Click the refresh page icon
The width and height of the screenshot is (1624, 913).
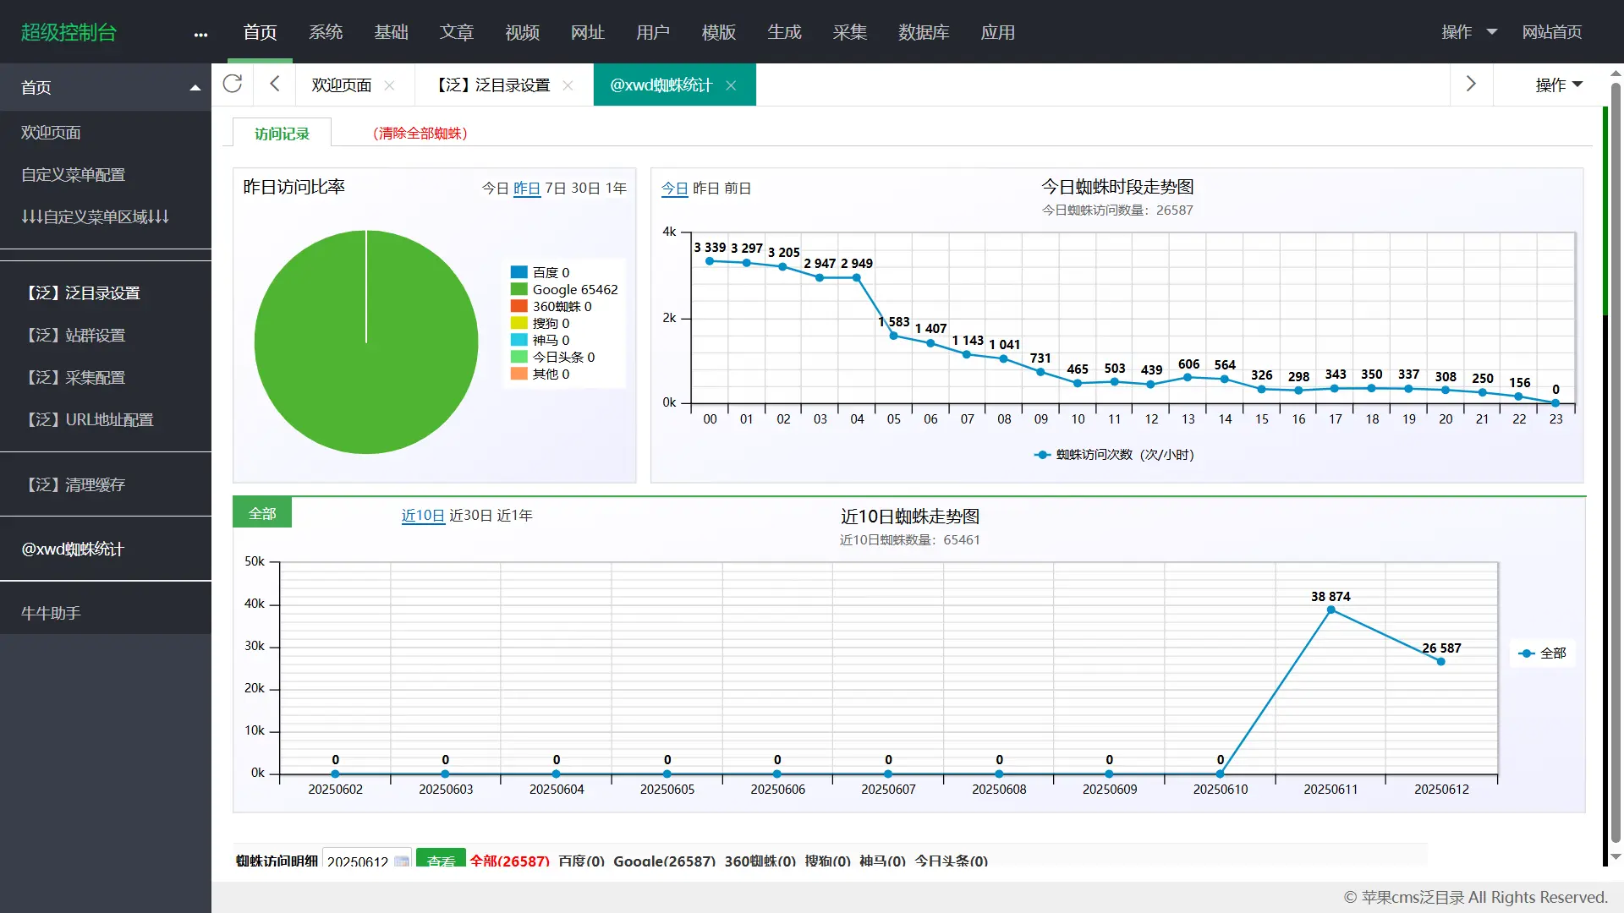pos(233,84)
